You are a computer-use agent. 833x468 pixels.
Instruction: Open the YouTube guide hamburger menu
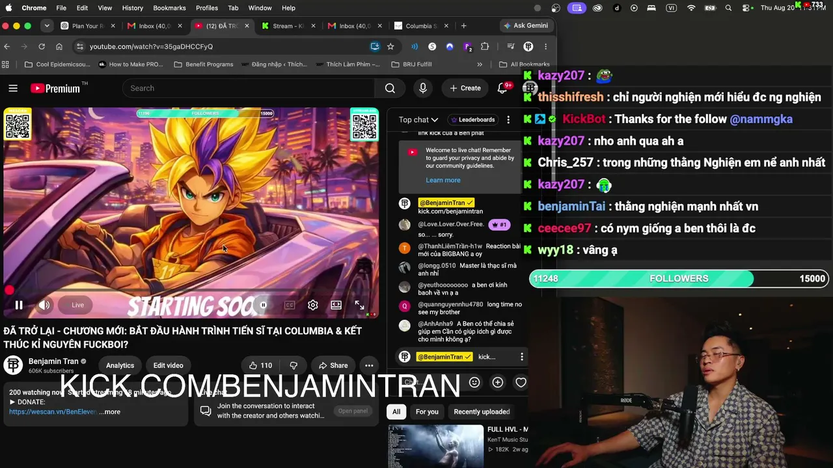(13, 88)
